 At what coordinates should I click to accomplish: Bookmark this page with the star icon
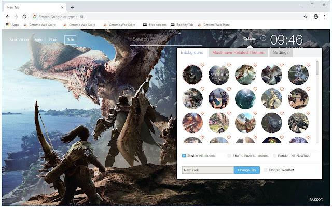pos(306,17)
